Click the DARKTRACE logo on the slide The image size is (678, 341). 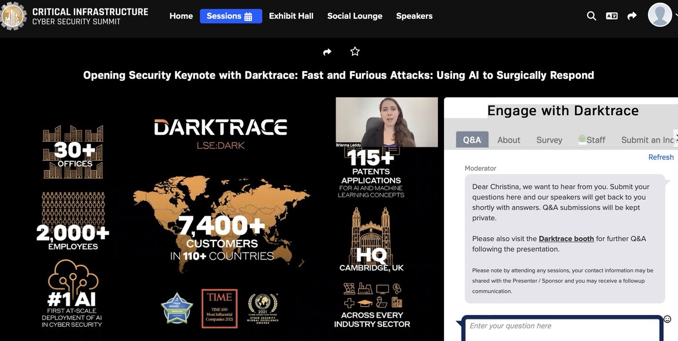[x=221, y=127]
